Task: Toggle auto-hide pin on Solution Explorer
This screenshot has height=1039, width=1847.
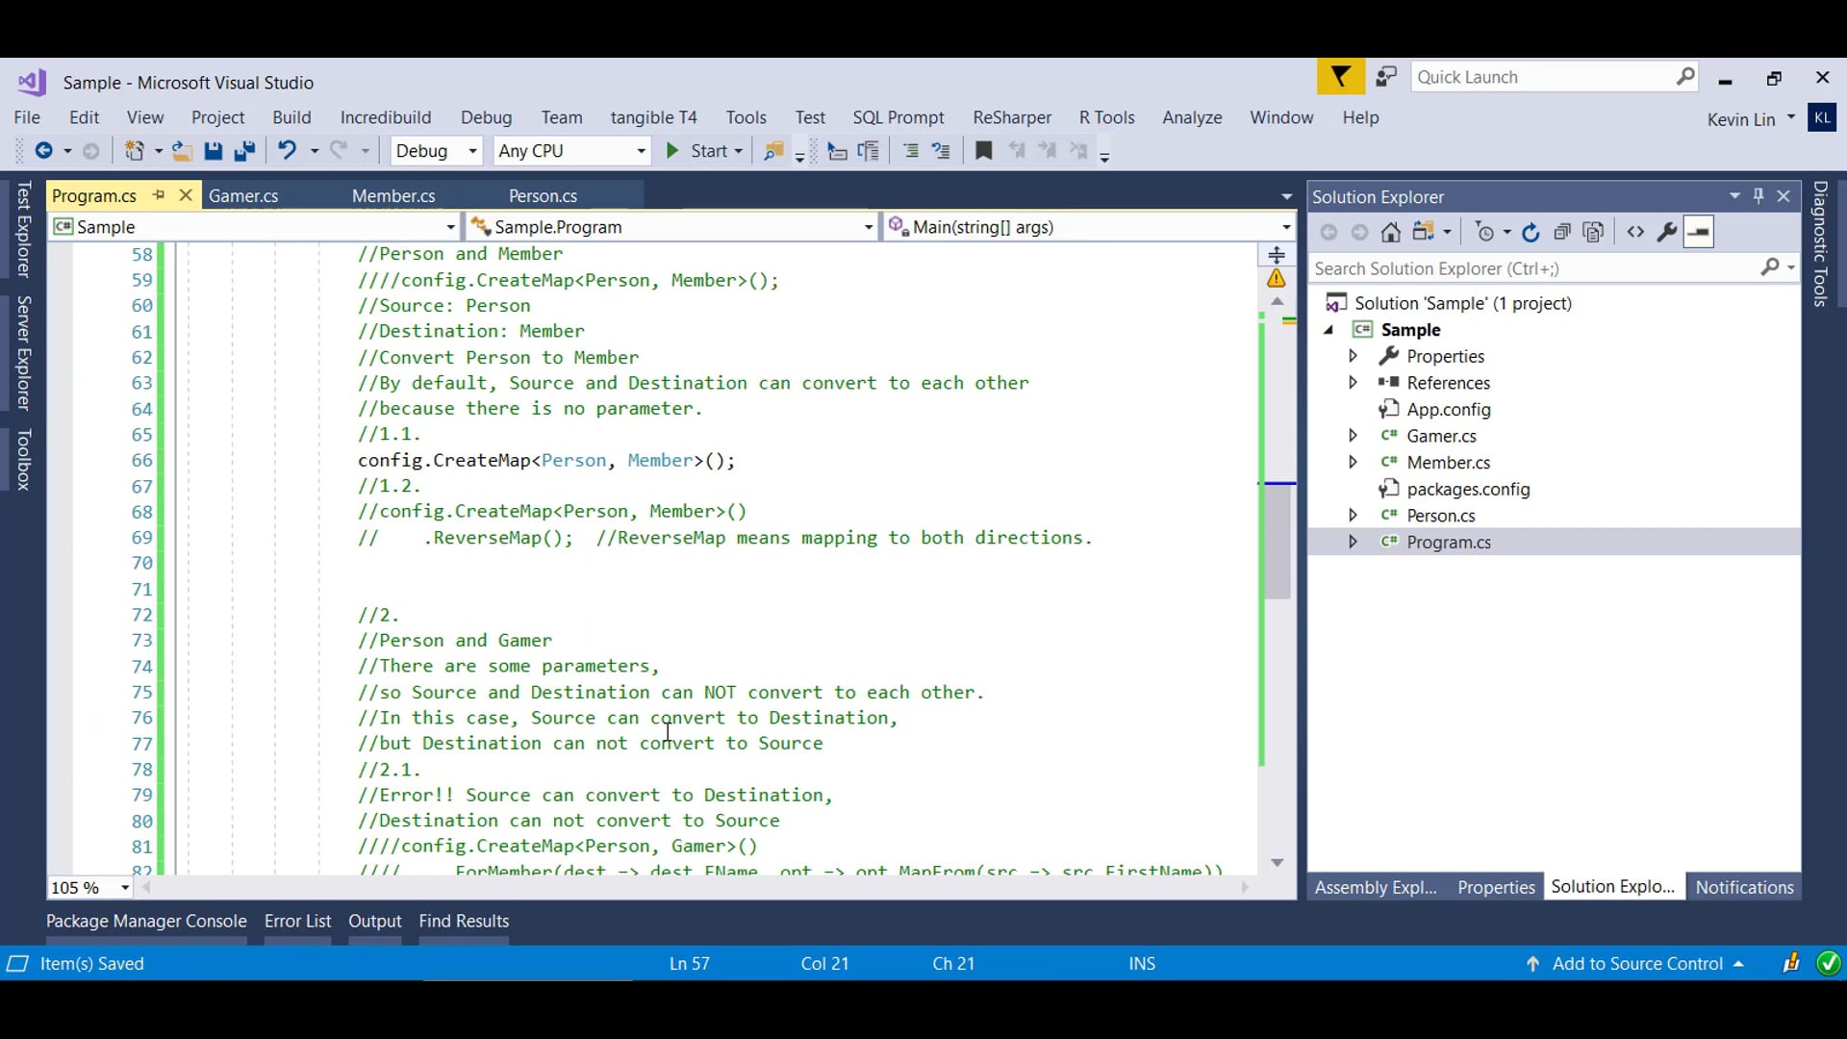Action: (x=1758, y=196)
